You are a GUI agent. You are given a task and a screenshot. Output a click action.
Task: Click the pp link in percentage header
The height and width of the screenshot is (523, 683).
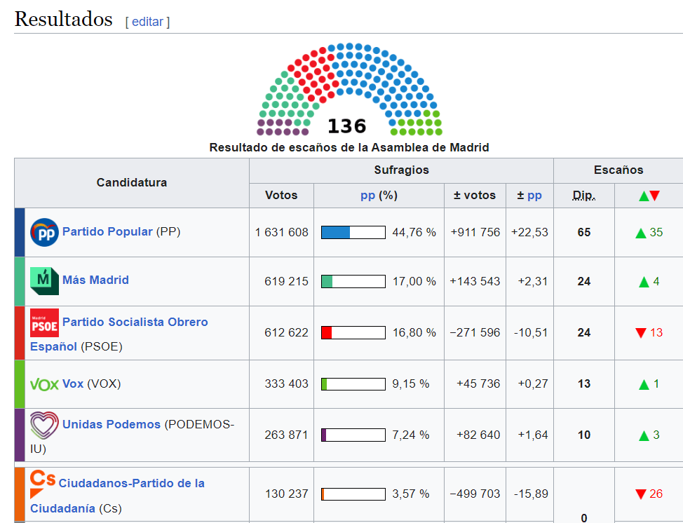[x=367, y=196]
